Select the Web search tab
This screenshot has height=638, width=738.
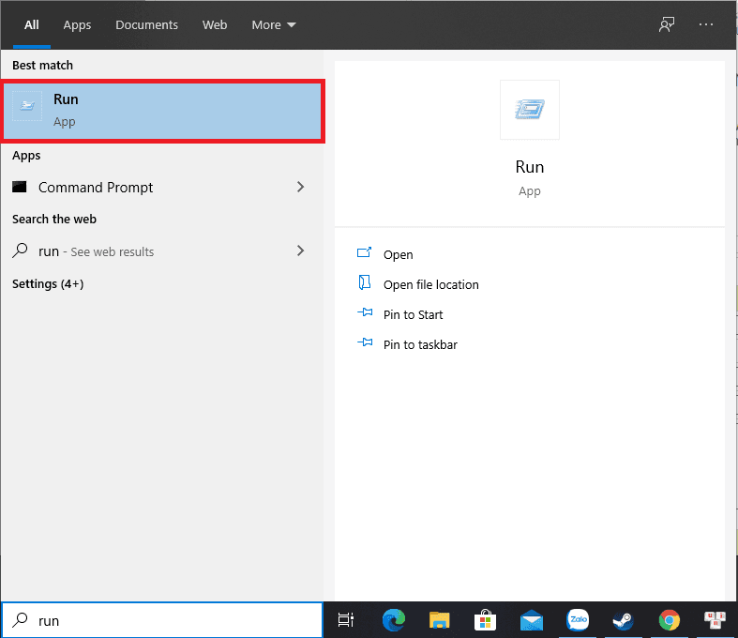(215, 24)
